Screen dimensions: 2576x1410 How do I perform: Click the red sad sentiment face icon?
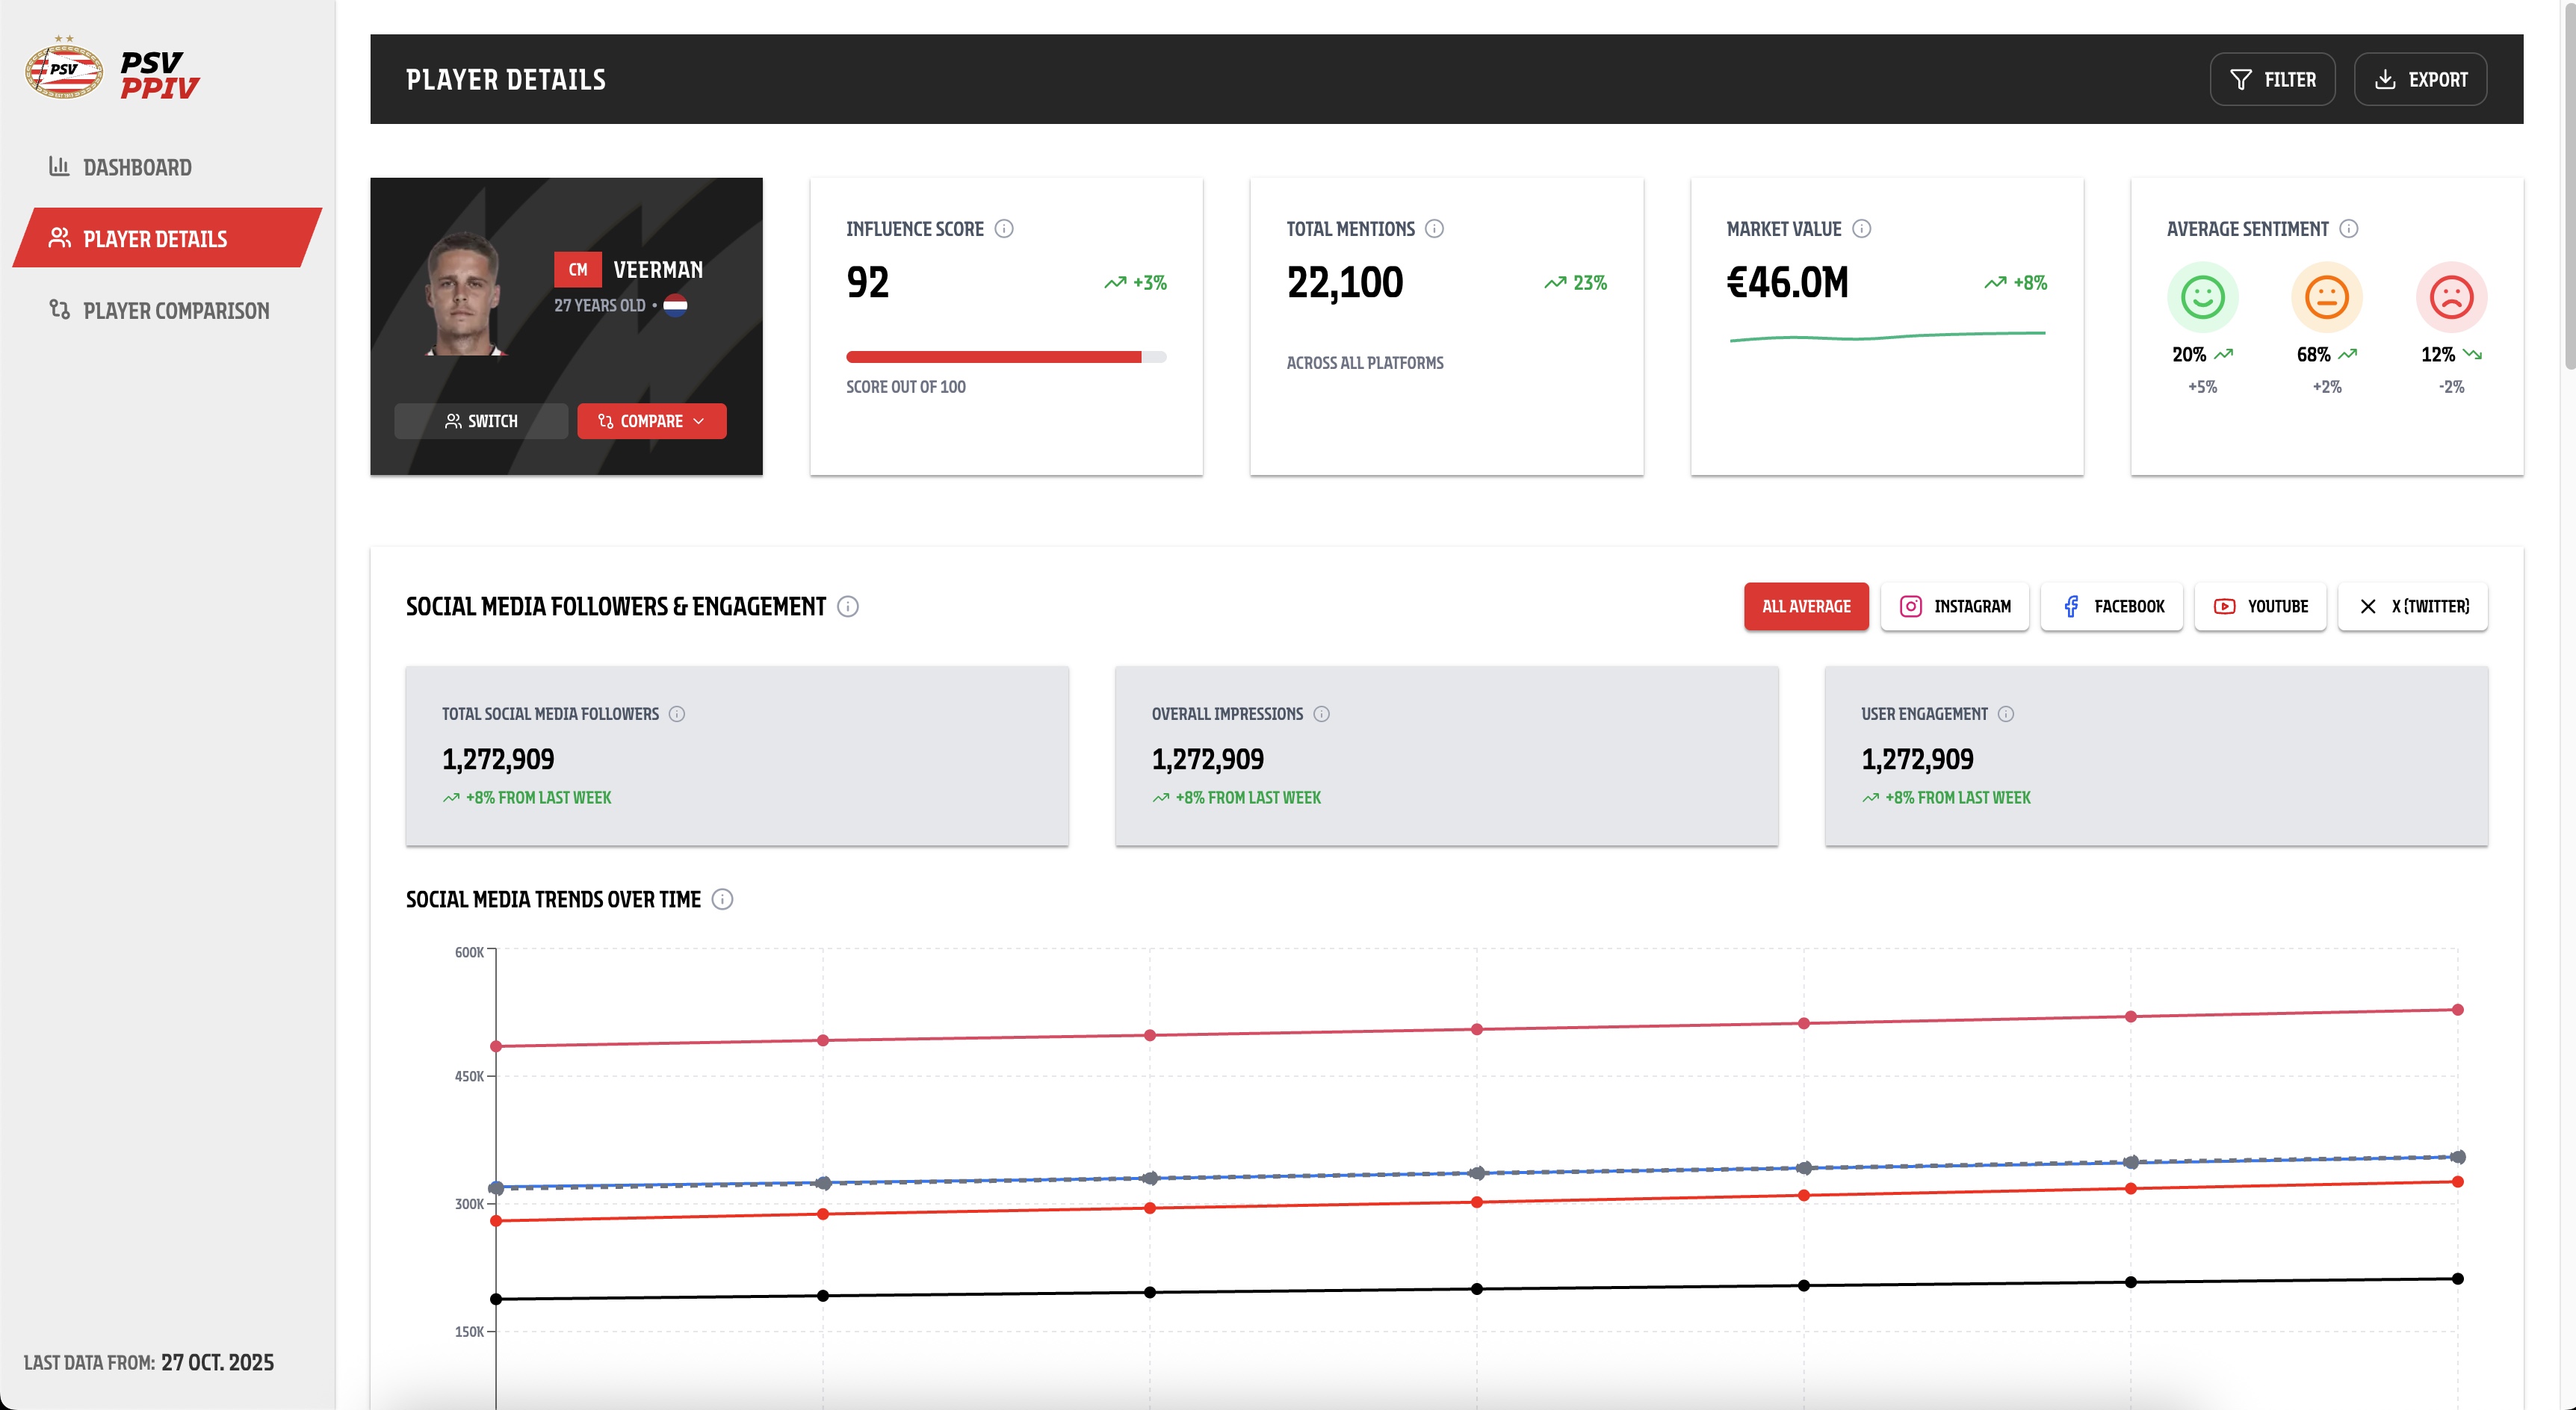[2451, 298]
